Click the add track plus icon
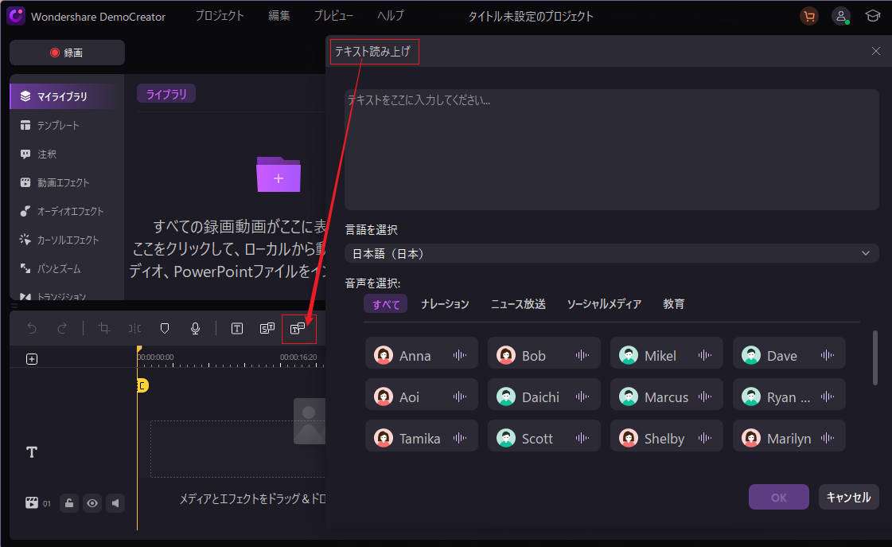 tap(32, 359)
